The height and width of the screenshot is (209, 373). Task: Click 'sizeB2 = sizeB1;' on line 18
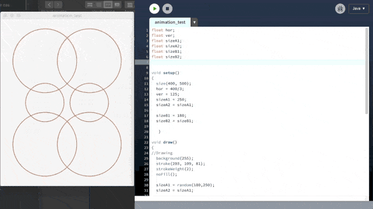point(175,121)
